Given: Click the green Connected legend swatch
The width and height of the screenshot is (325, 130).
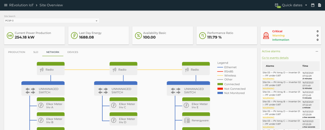Looking at the screenshot, I should 220,84.
